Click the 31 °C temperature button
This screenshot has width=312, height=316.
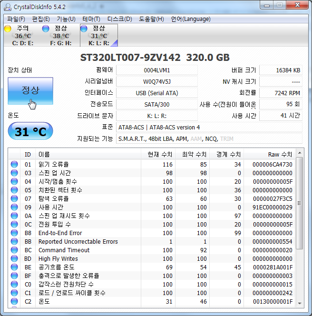[x=30, y=131]
